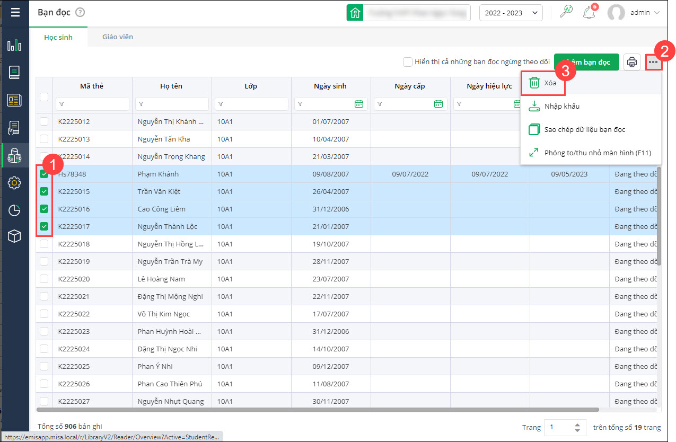This screenshot has width=676, height=442.
Task: Choose Nhập khẩu from the menu
Action: 561,106
